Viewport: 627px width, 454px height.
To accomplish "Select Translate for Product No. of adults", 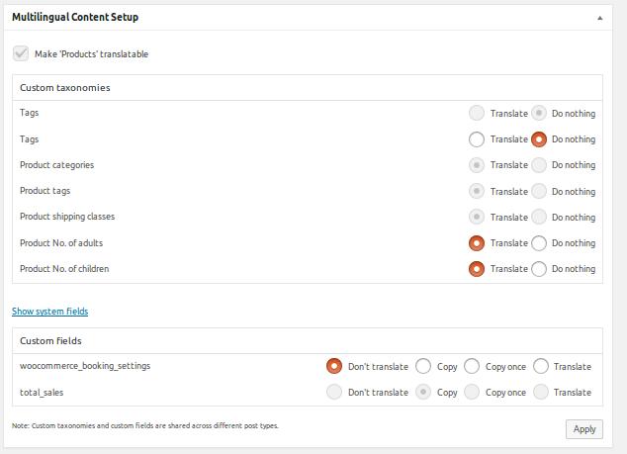I will tap(477, 243).
